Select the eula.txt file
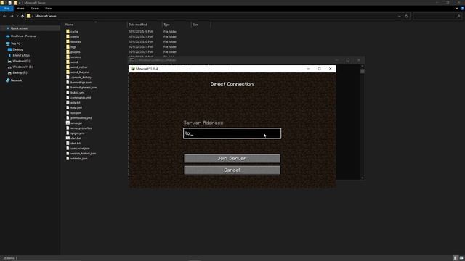The height and width of the screenshot is (261, 465). pyautogui.click(x=75, y=103)
